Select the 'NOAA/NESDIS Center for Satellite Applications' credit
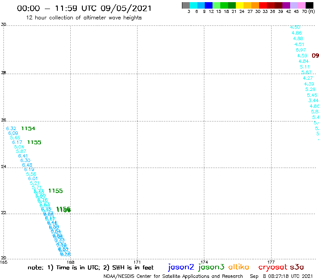Viewport: 319px width, 280px height. click(x=173, y=277)
